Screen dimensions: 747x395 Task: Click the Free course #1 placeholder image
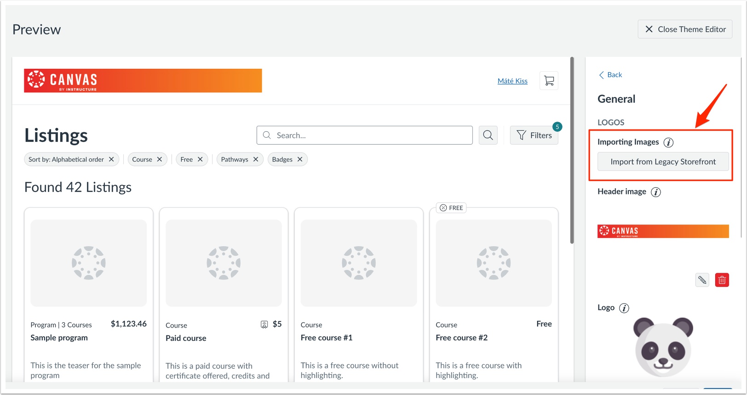[x=359, y=263]
